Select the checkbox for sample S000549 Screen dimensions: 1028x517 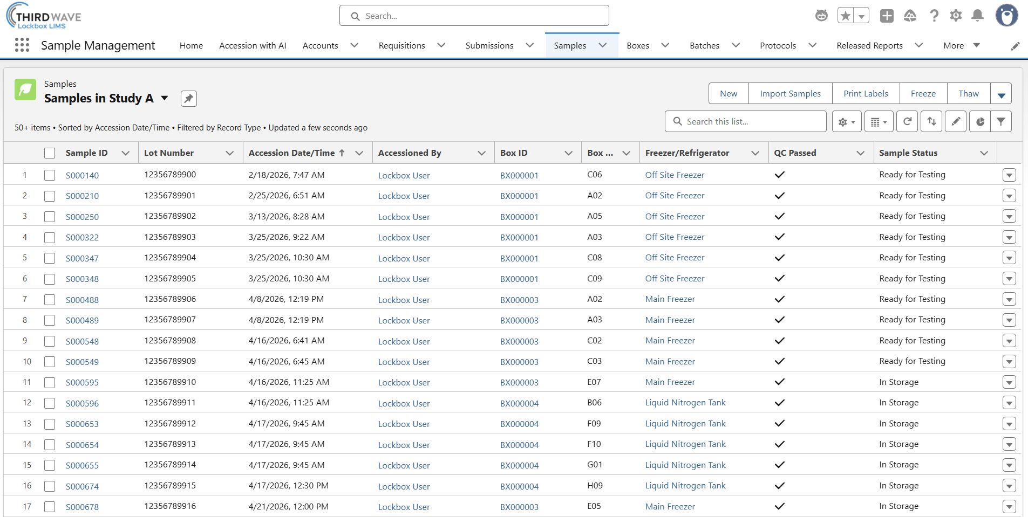[x=50, y=362]
